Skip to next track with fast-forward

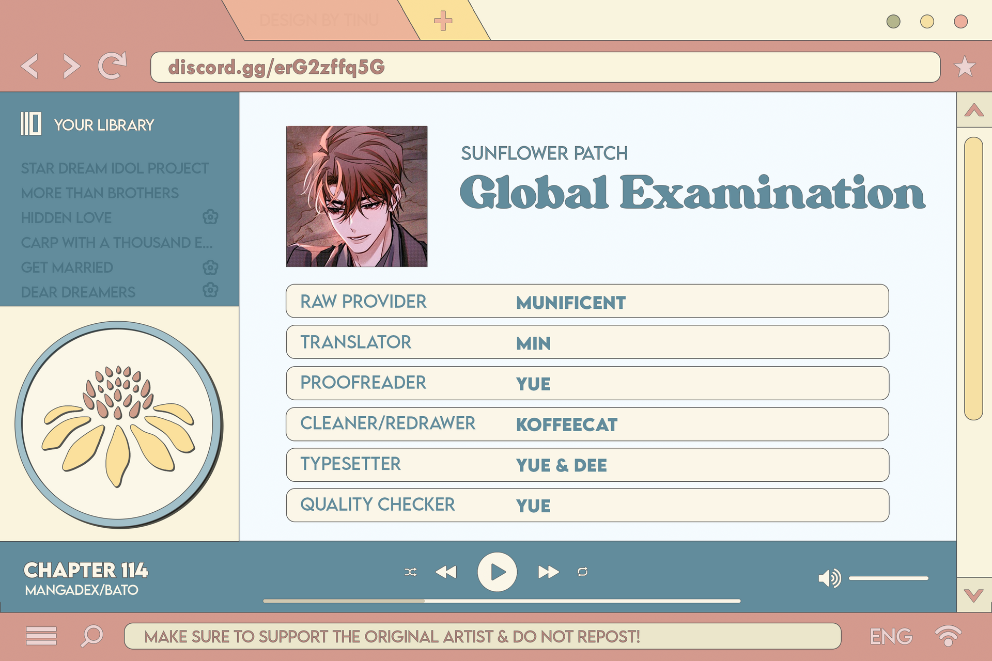[x=548, y=572]
